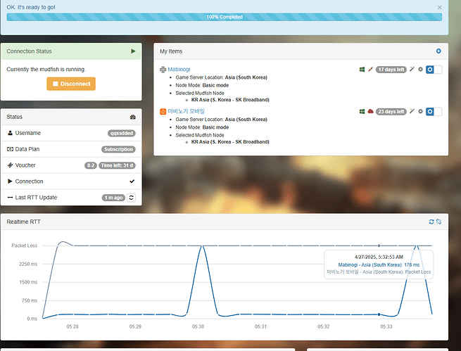
Task: Click the 'My Items' panel title
Action: (171, 51)
